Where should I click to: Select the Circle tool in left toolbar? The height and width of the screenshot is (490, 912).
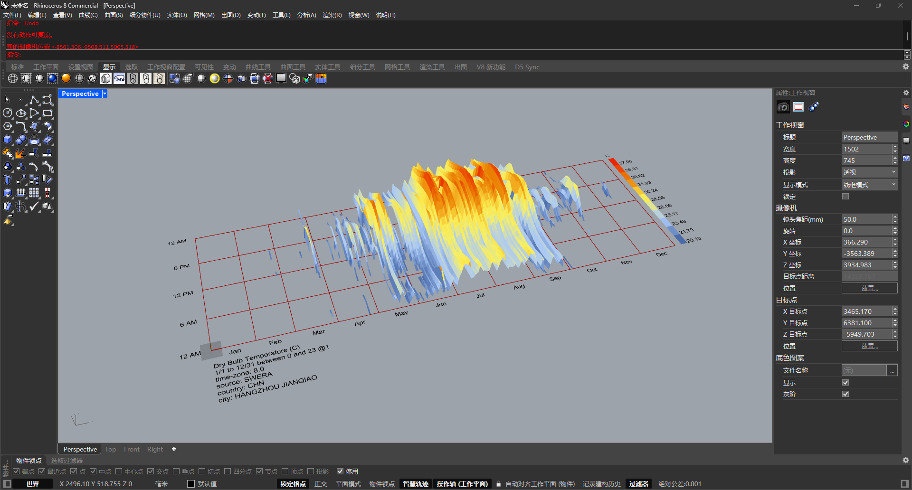click(x=7, y=113)
